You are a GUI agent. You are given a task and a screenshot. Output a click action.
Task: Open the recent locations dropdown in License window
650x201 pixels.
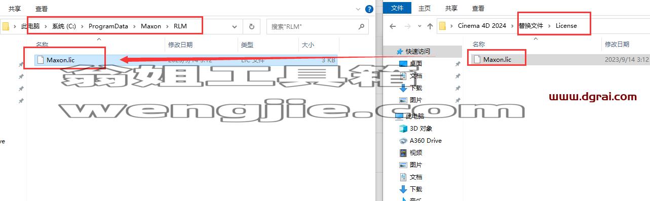tap(419, 26)
